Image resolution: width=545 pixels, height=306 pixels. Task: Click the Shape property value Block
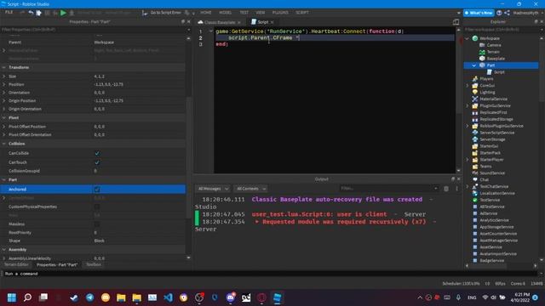tap(100, 241)
